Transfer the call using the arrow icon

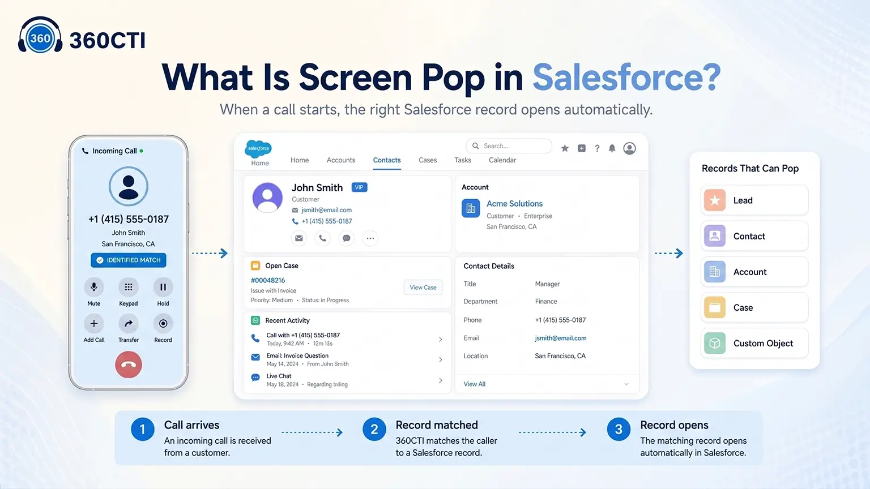[129, 323]
